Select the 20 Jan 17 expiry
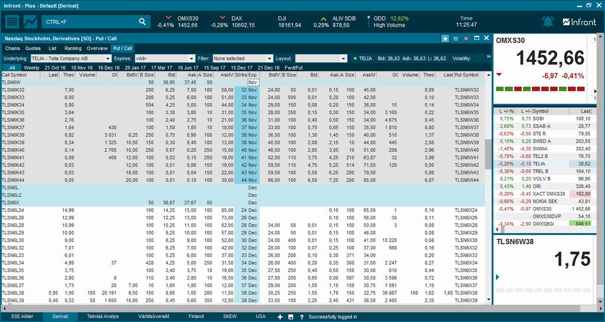The width and height of the screenshot is (605, 322). click(135, 68)
